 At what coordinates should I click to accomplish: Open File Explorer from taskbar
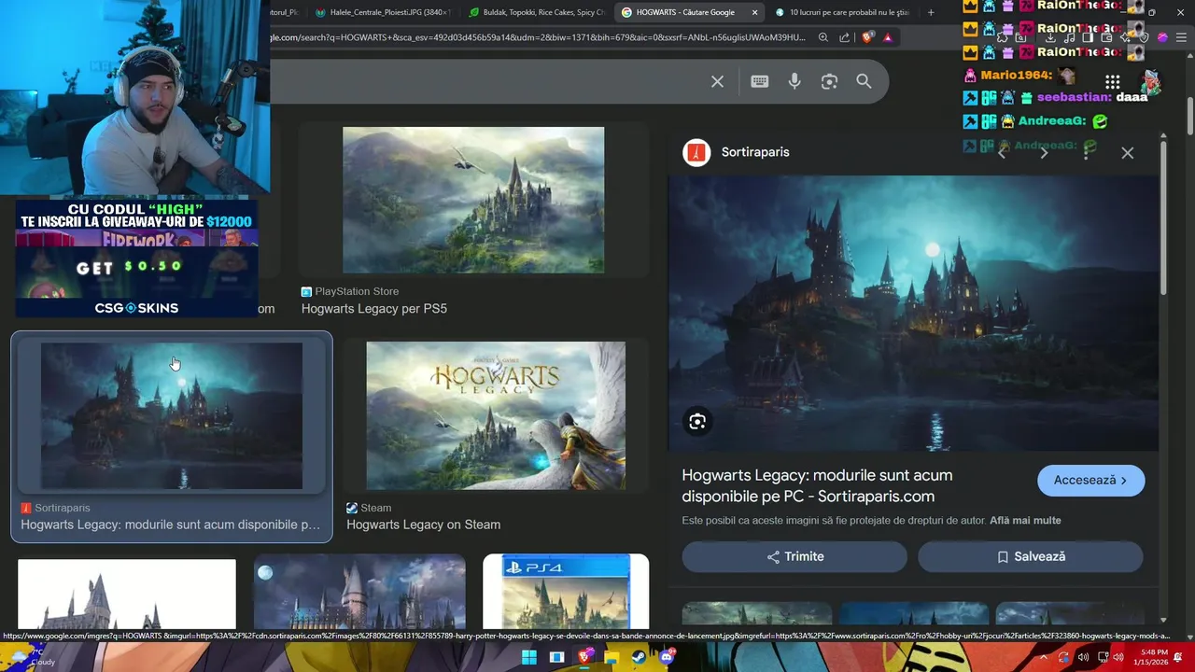612,657
